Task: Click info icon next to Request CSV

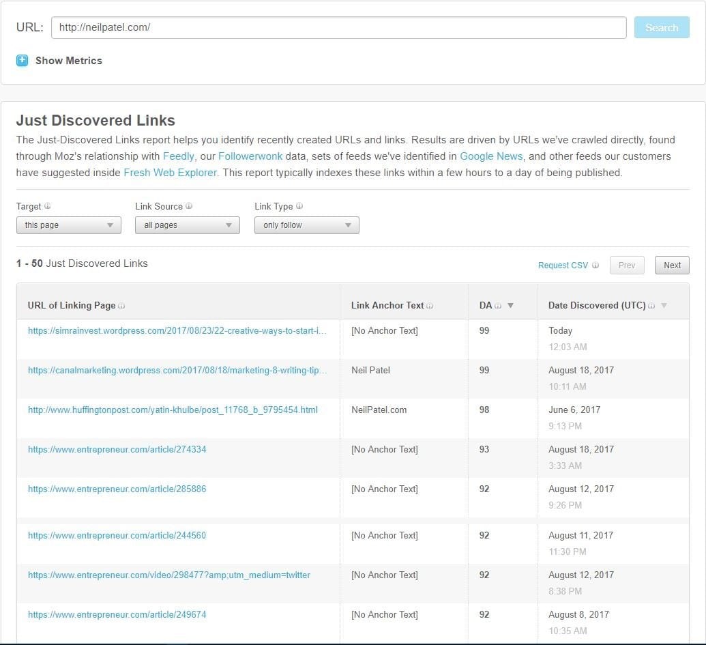Action: tap(595, 266)
